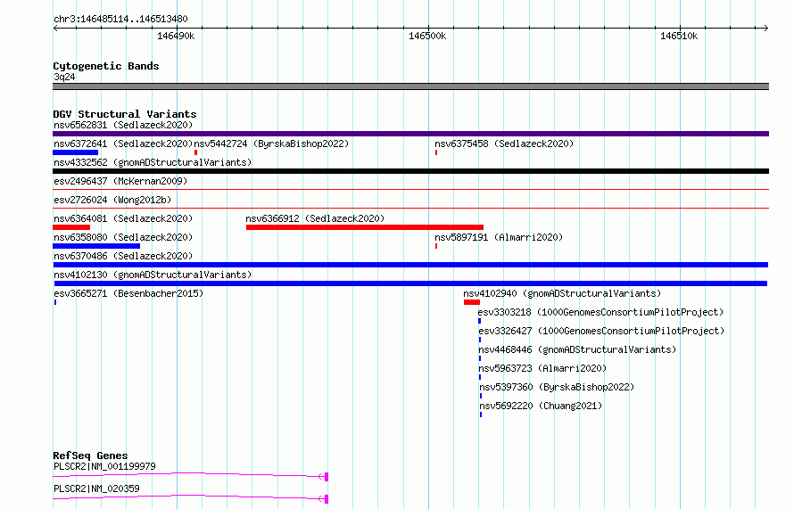
Task: Click nsv5692220 (Chuang2021) label
Action: (x=541, y=406)
